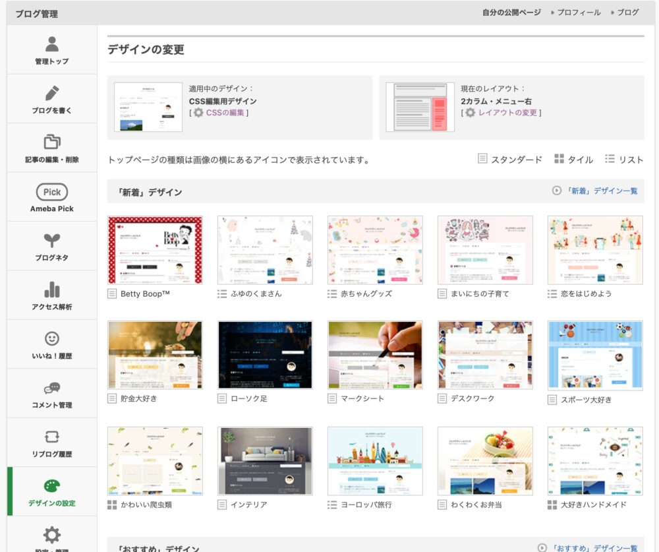Choose the 恋をはじめよう design thumbnail
Screen dimensions: 659x552
(595, 250)
